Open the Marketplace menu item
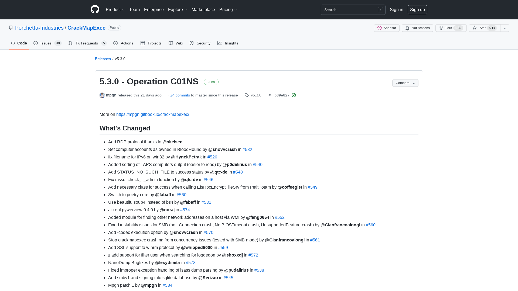Image resolution: width=518 pixels, height=291 pixels. pos(203,9)
